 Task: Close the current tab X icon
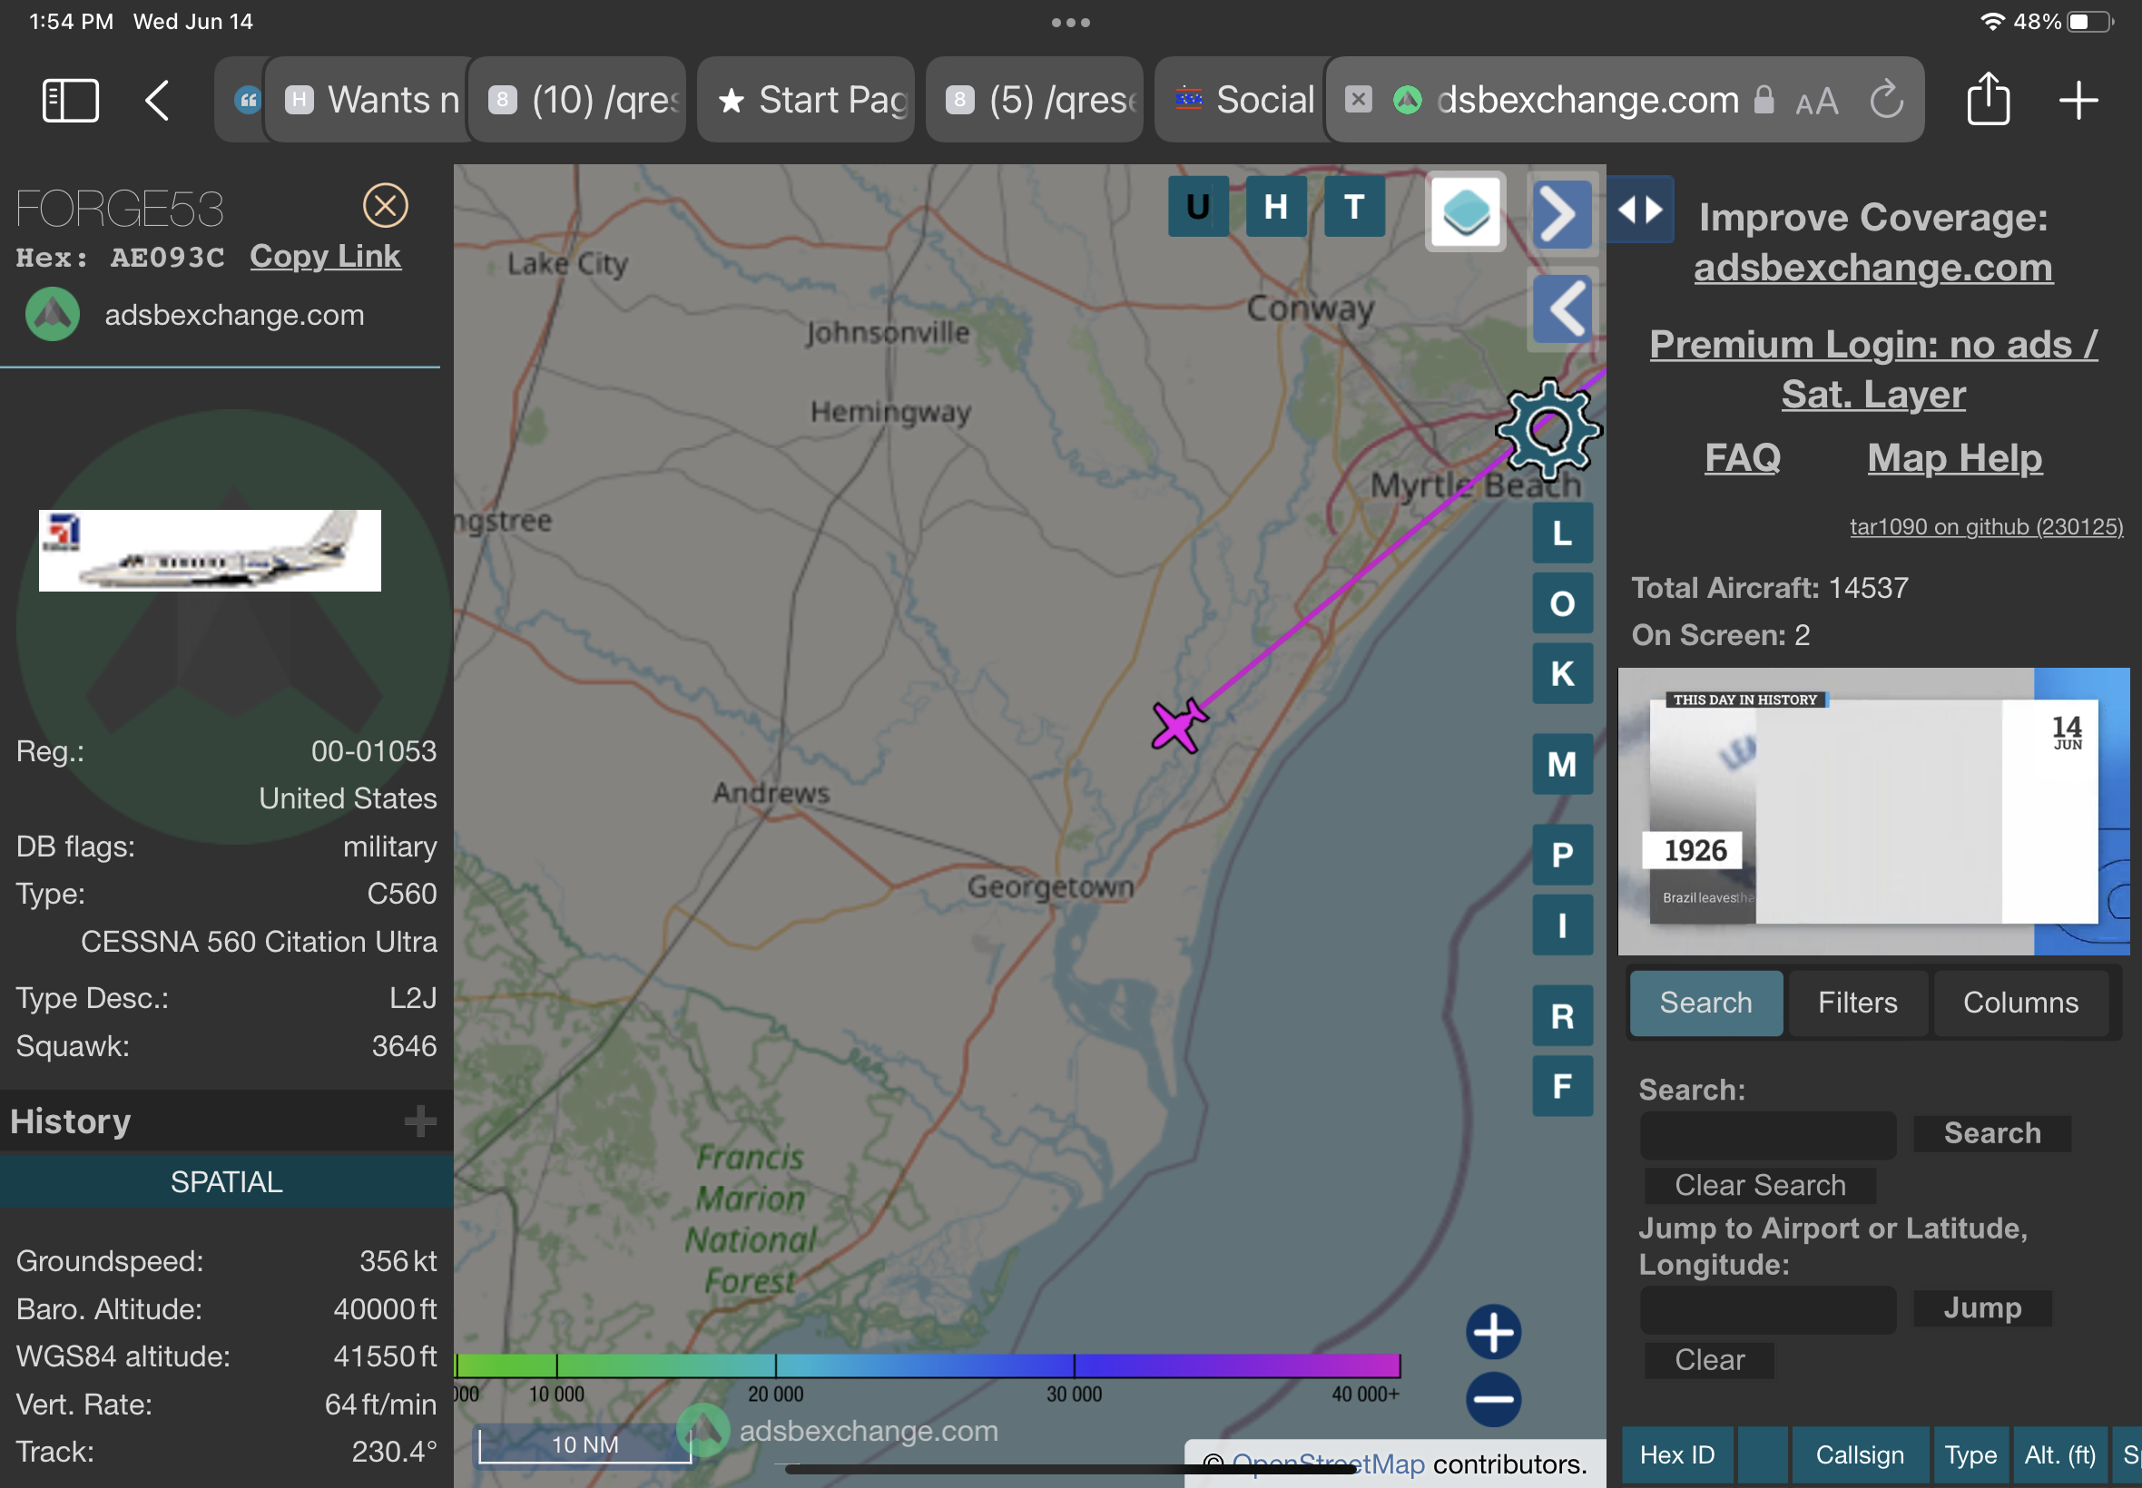[1358, 99]
